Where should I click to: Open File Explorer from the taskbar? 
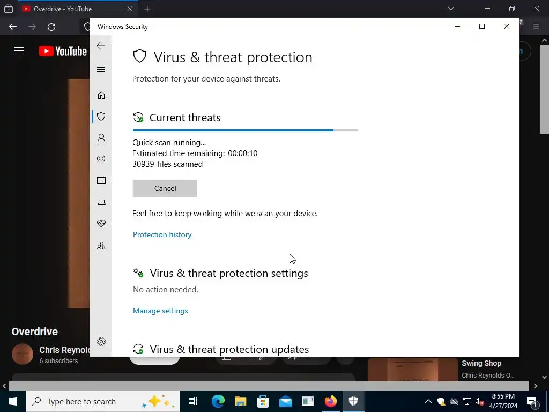pyautogui.click(x=241, y=401)
